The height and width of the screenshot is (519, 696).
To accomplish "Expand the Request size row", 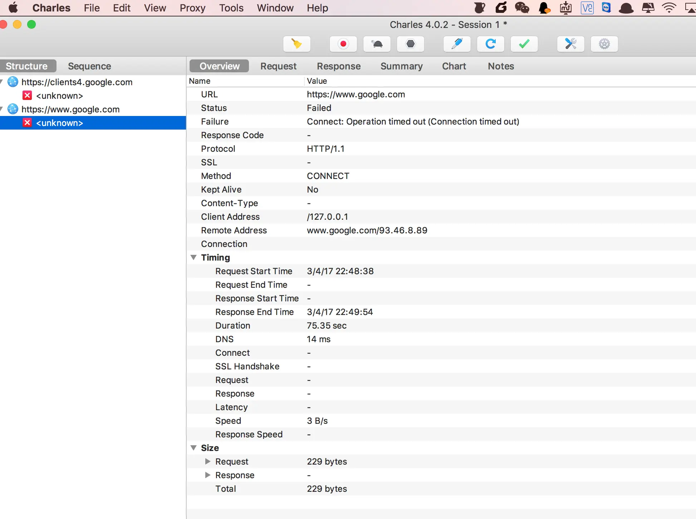I will point(207,461).
